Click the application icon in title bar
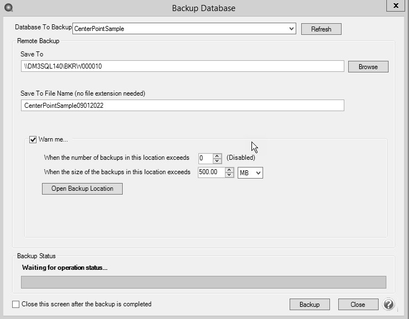 pyautogui.click(x=9, y=8)
